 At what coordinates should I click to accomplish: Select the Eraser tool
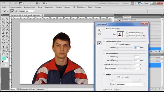tap(3, 36)
